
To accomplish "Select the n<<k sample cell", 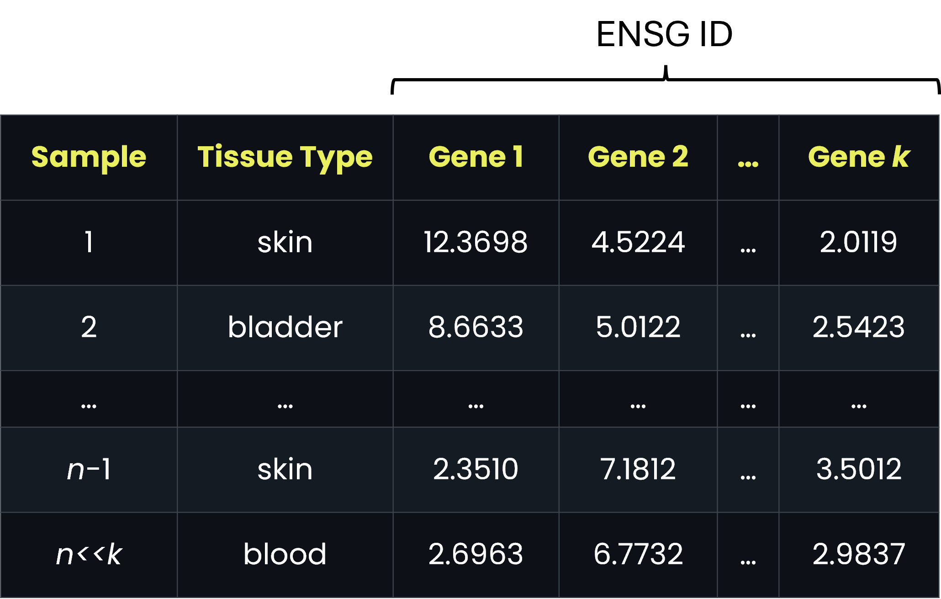I will point(89,555).
